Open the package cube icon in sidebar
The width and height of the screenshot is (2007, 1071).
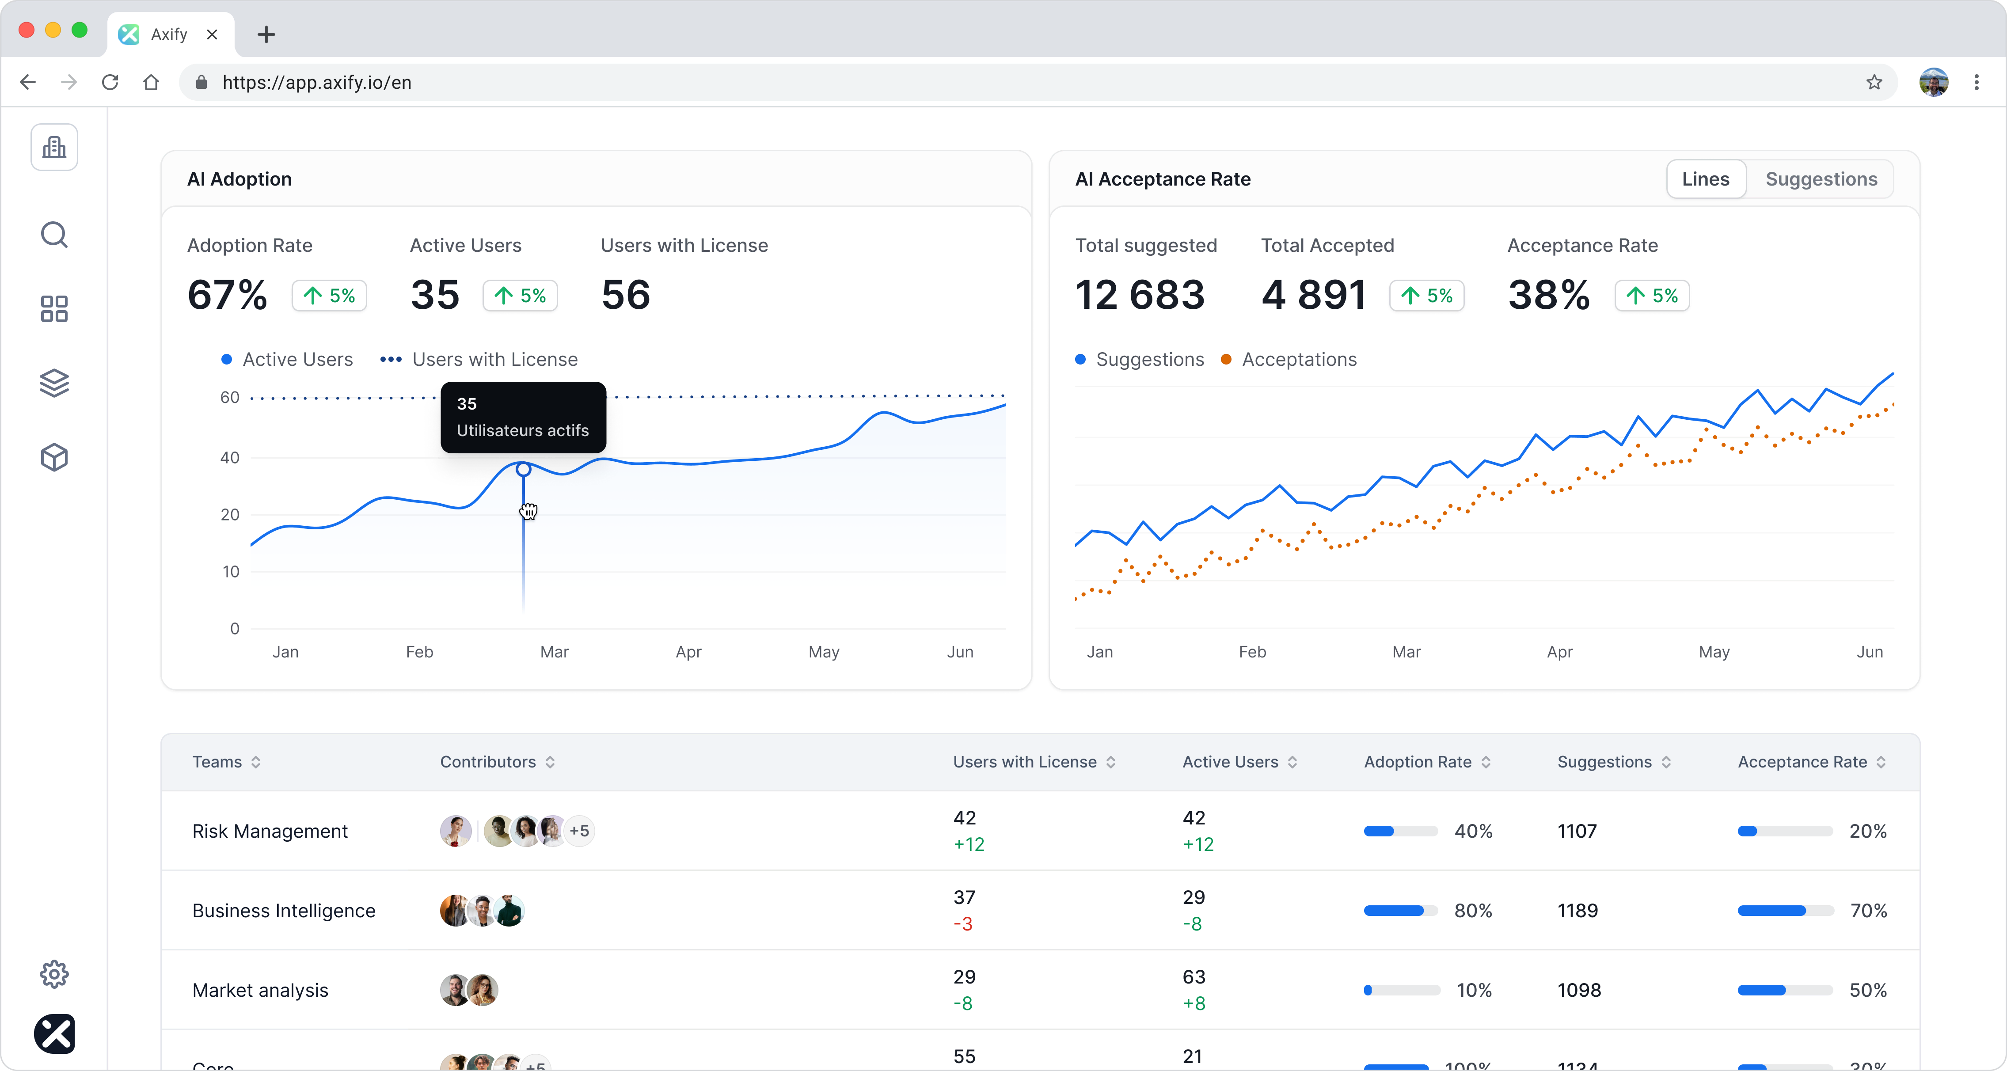pos(54,457)
